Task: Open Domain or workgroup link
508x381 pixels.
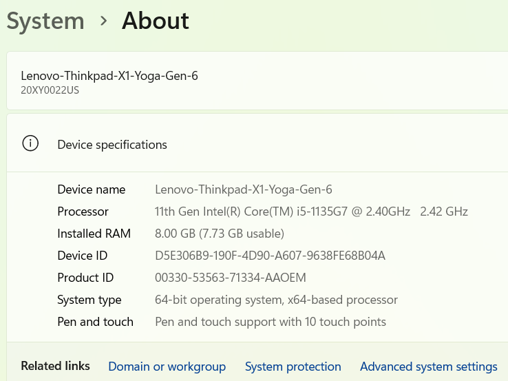Action: click(x=167, y=367)
